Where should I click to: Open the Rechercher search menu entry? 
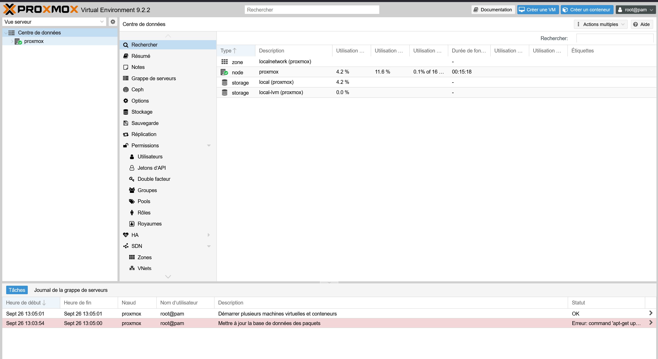[x=168, y=45]
